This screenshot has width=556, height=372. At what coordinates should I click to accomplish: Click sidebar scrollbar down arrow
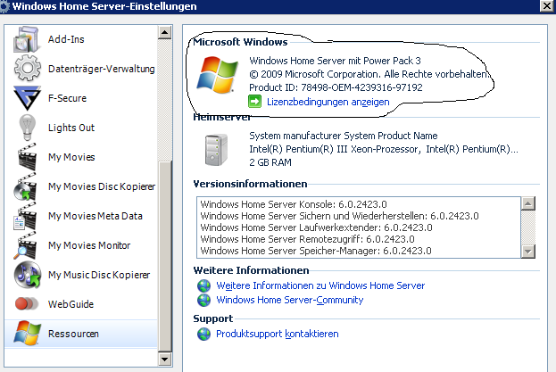(x=164, y=360)
